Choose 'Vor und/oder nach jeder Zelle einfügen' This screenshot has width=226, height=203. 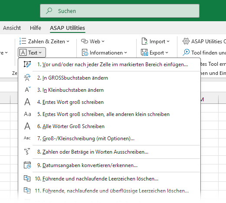[x=109, y=64]
